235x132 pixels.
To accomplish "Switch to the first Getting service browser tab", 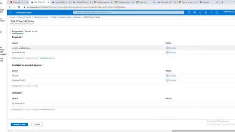I will (x=103, y=2).
